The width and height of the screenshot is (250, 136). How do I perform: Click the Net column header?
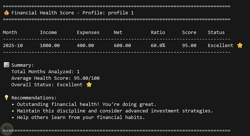tap(118, 32)
